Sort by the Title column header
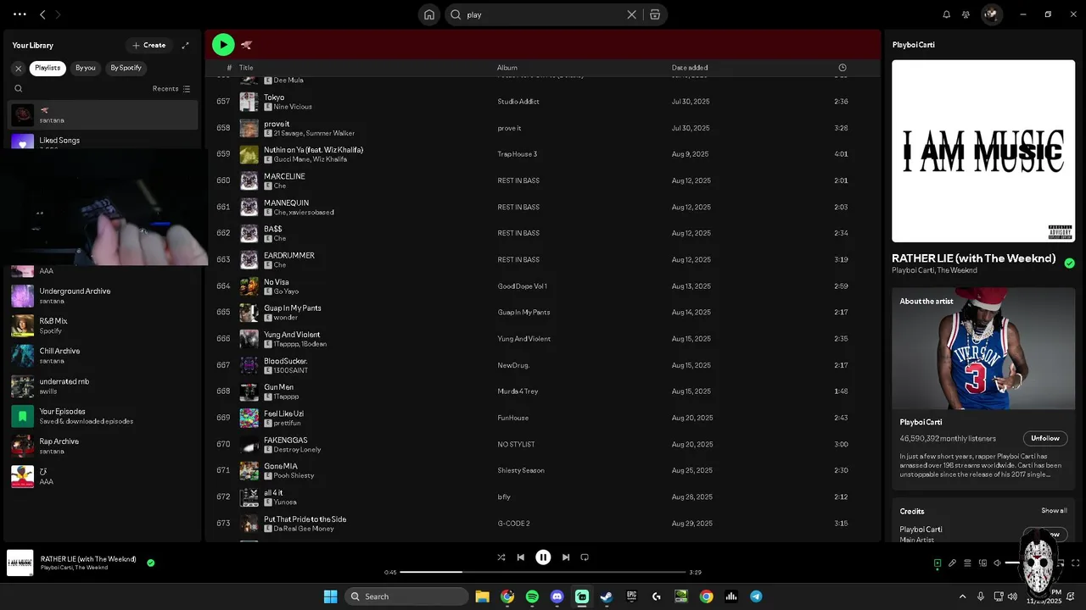 (246, 68)
